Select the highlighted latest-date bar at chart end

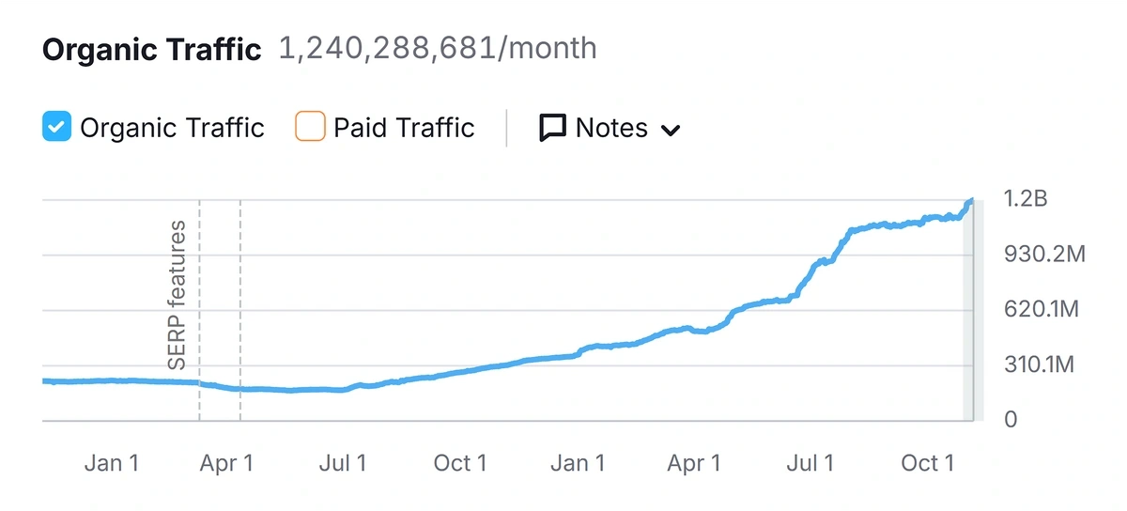pyautogui.click(x=968, y=310)
